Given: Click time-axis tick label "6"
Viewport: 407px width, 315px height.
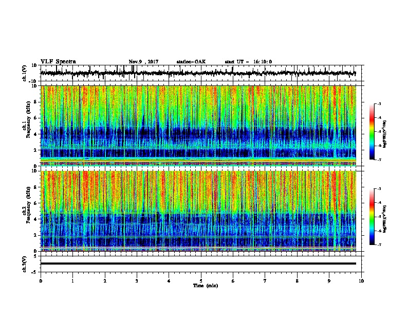Looking at the screenshot, I should [233, 281].
